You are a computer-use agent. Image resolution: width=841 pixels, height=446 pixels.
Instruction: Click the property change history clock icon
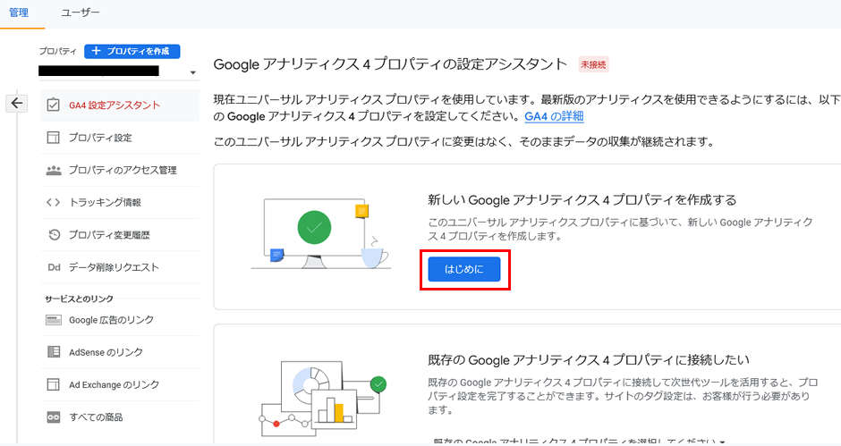point(53,235)
